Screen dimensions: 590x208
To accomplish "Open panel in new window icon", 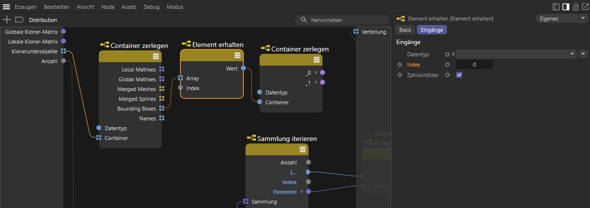I will (585, 7).
